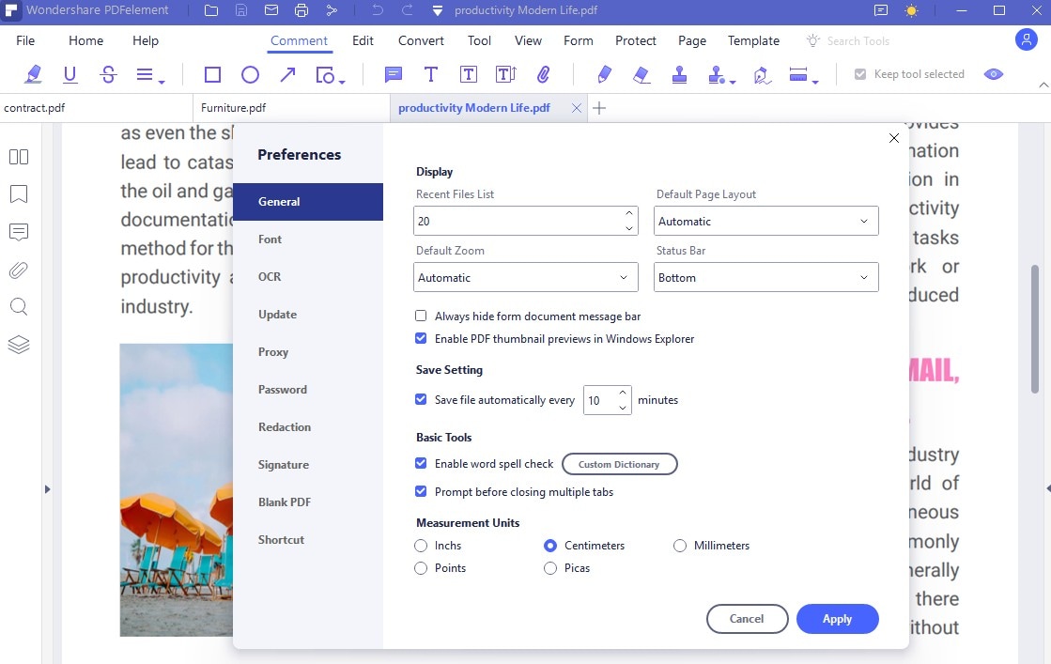This screenshot has width=1051, height=664.
Task: Click the Attachment paperclip tool
Action: coord(544,74)
